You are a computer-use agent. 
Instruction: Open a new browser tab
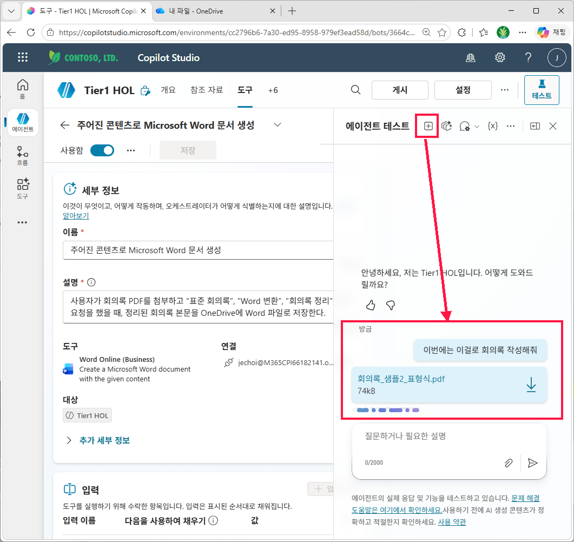(x=292, y=11)
